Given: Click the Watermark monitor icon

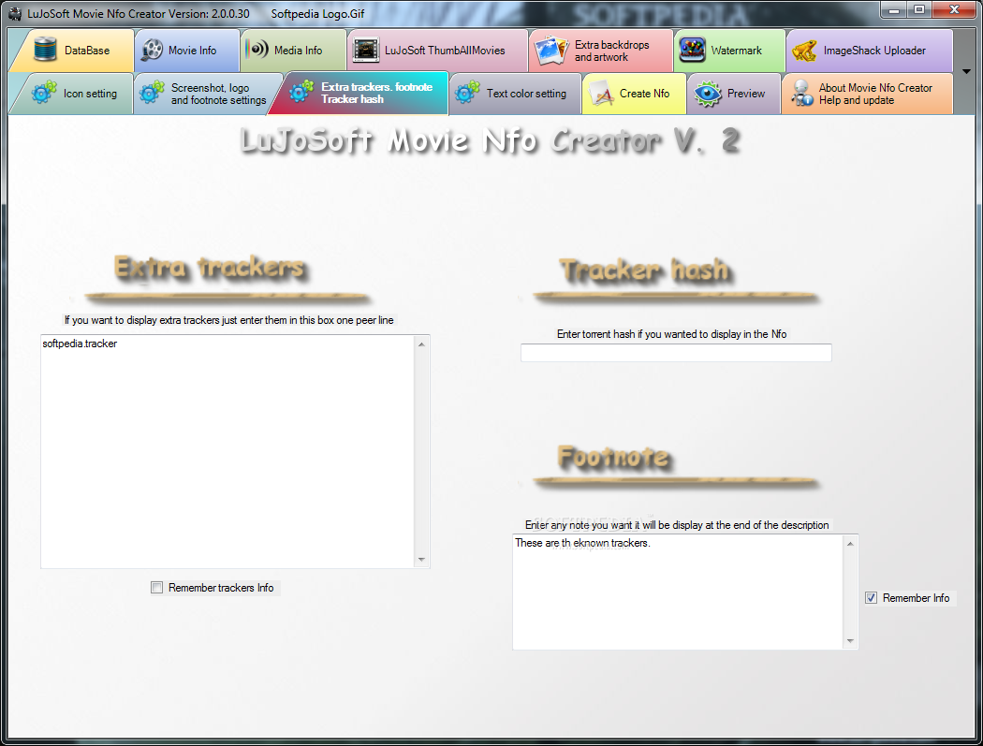Looking at the screenshot, I should click(x=692, y=51).
